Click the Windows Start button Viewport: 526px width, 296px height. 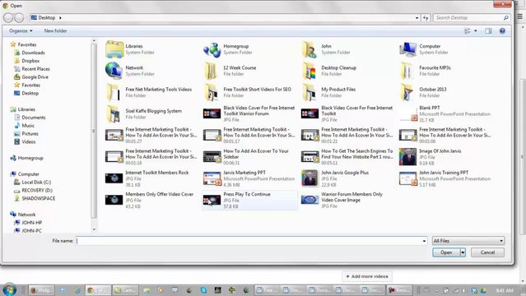[9, 289]
